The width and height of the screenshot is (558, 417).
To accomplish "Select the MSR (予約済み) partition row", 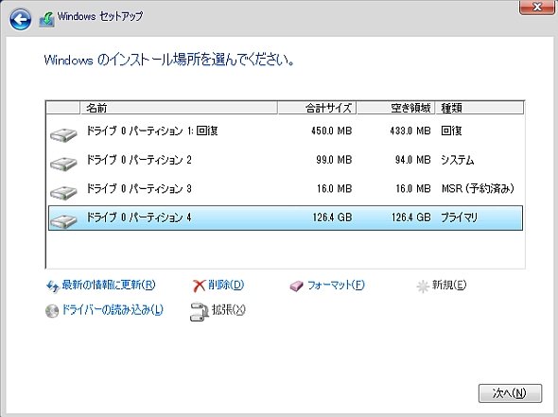I will tap(286, 188).
